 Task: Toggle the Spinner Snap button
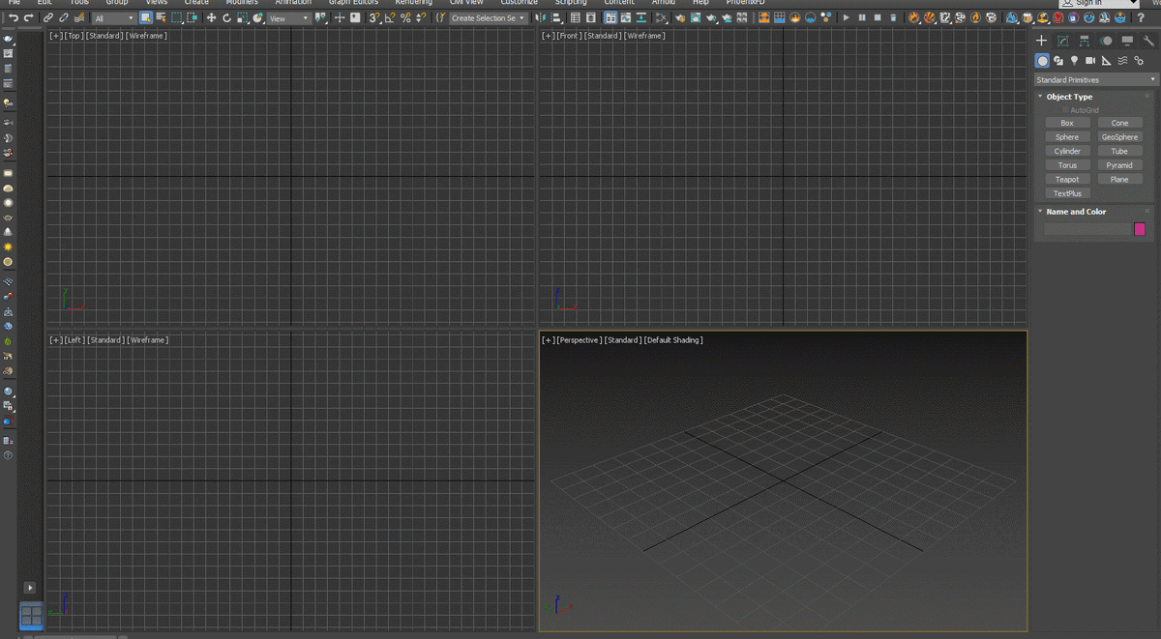[x=421, y=17]
